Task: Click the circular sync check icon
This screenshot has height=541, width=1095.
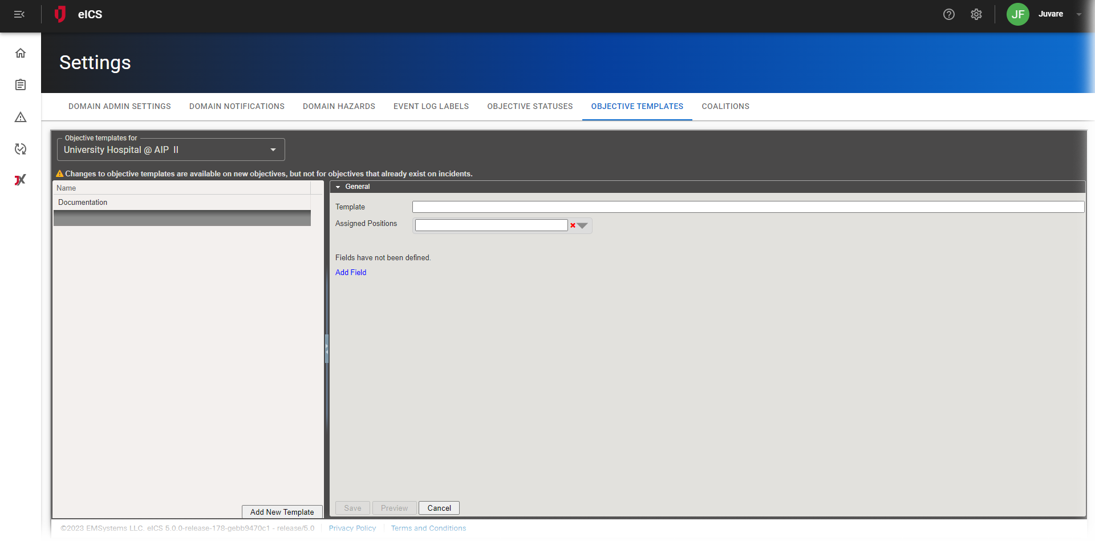Action: point(21,149)
